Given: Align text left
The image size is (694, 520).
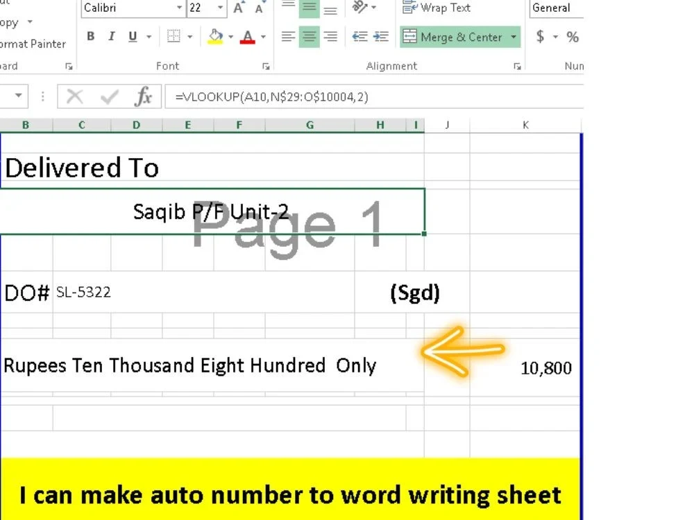Looking at the screenshot, I should [x=288, y=36].
